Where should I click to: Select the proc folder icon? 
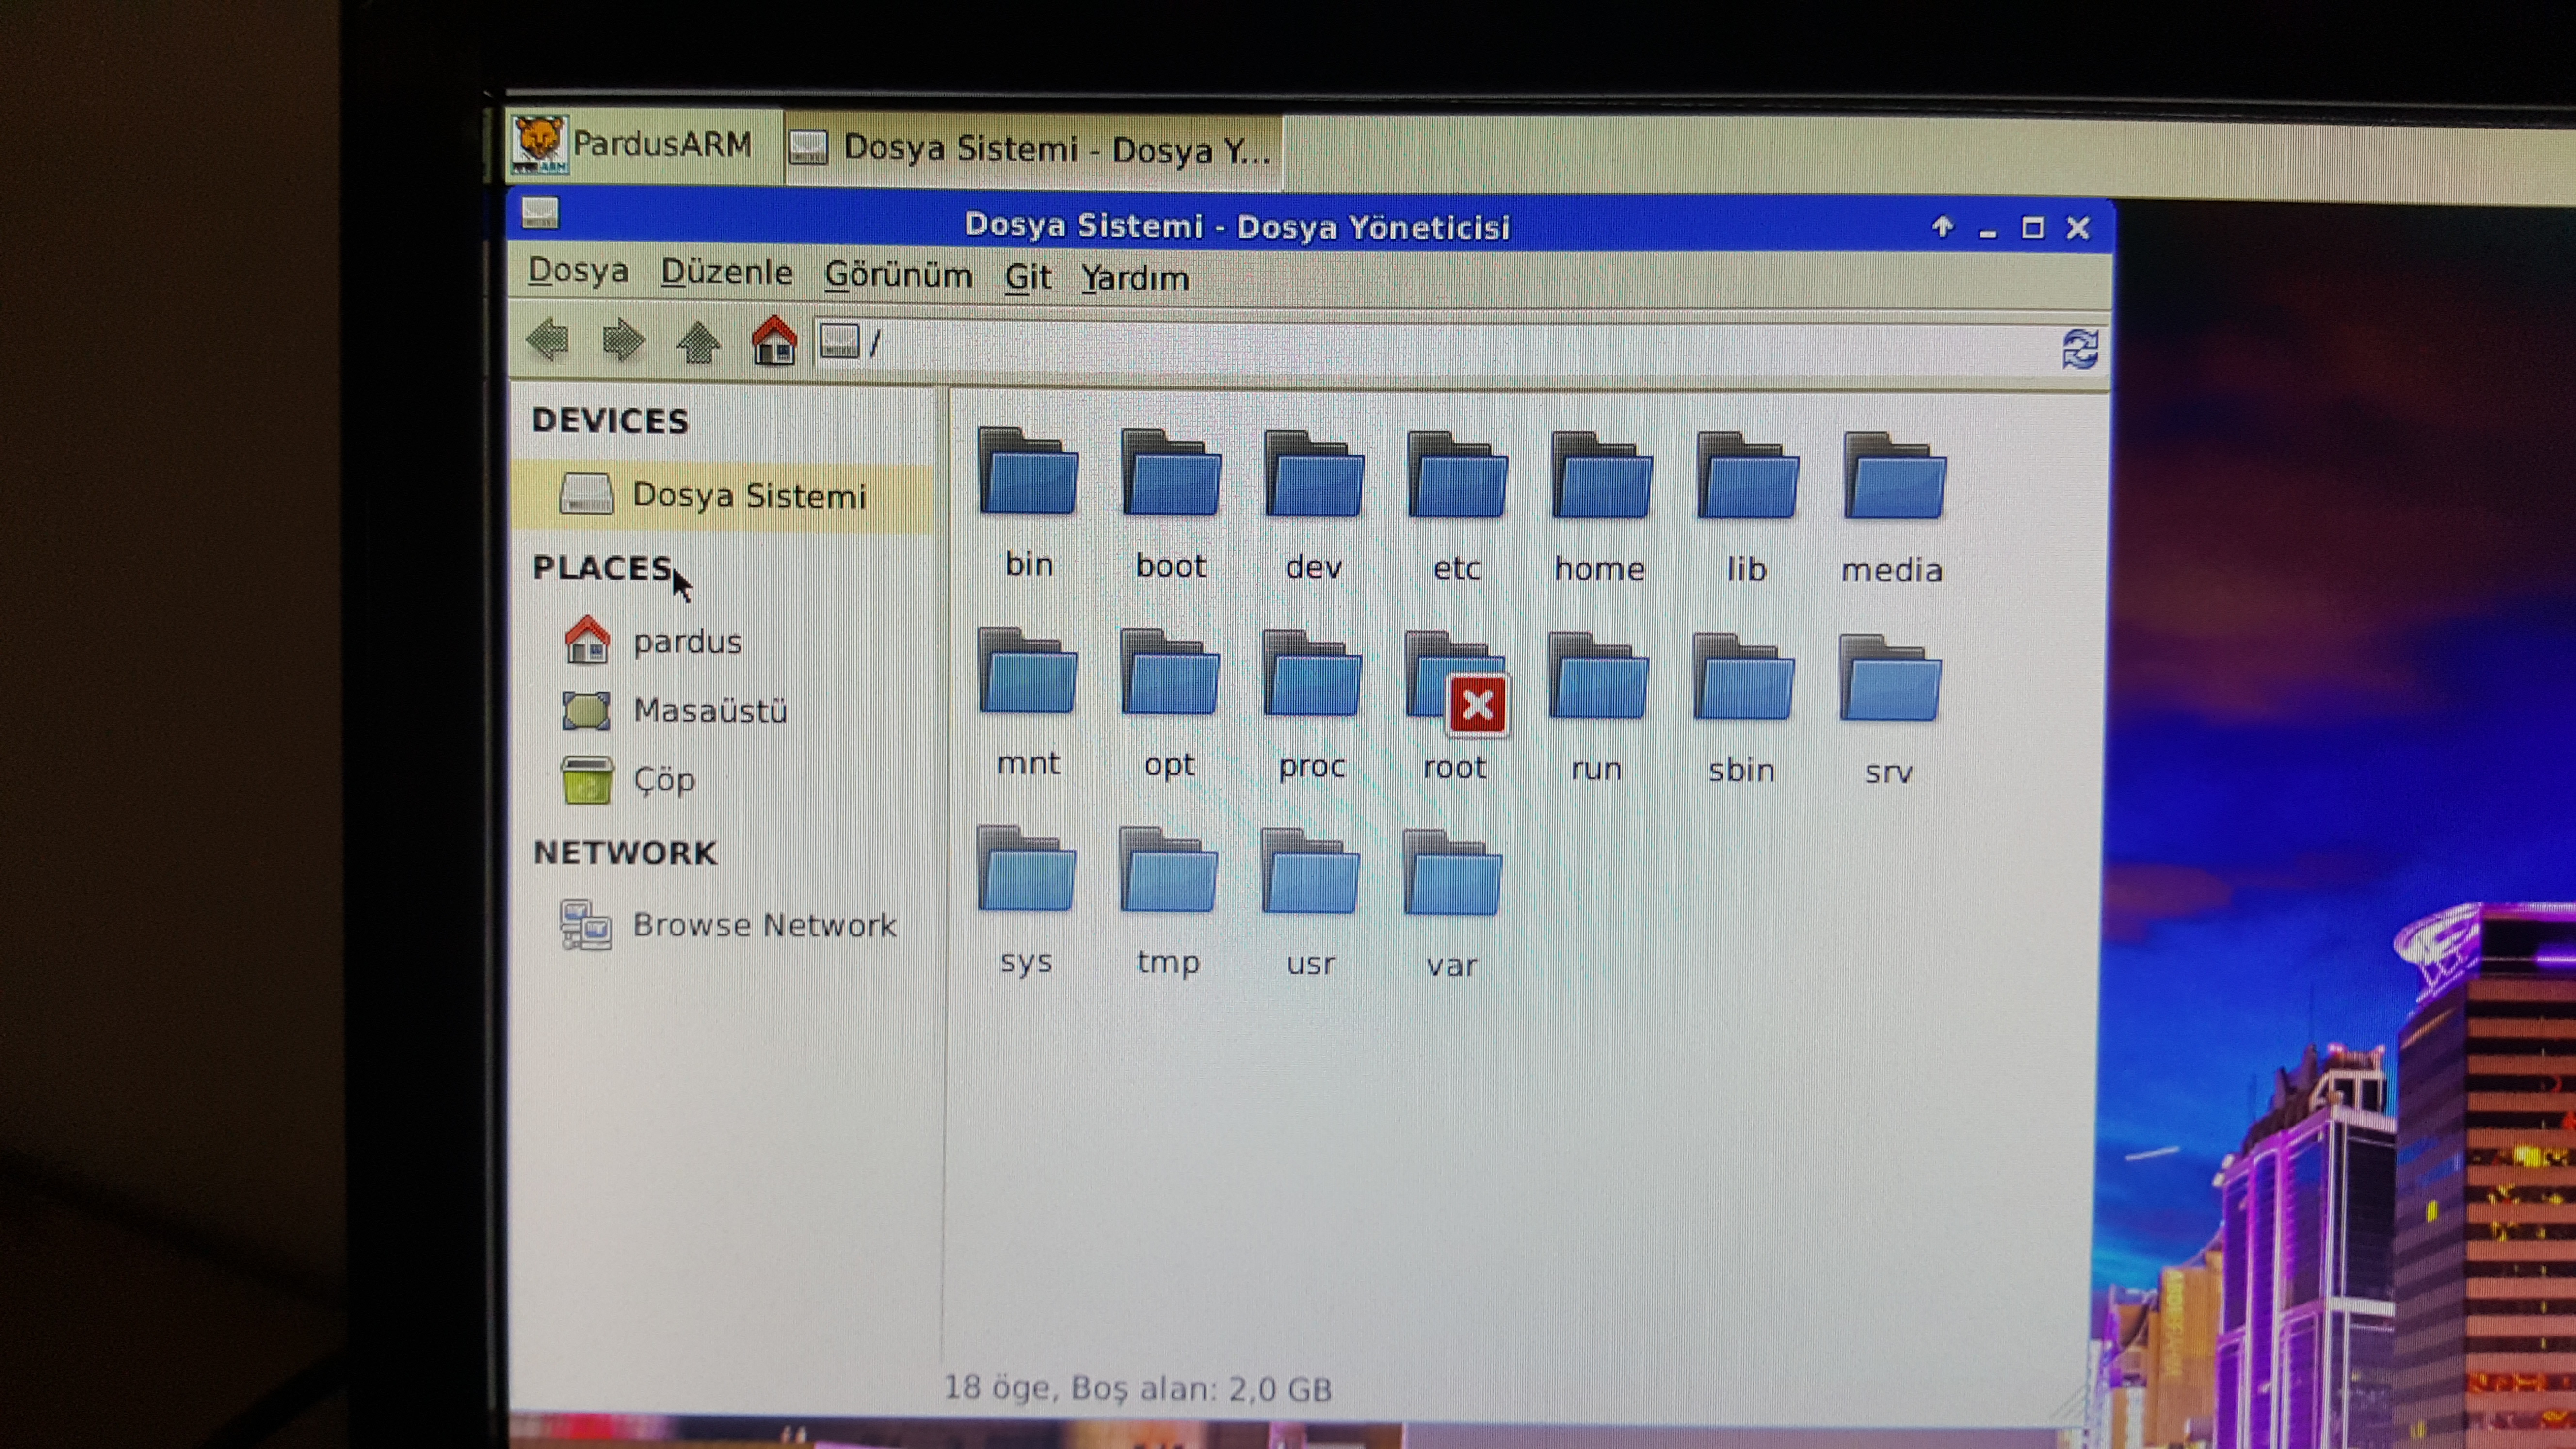(x=1311, y=674)
